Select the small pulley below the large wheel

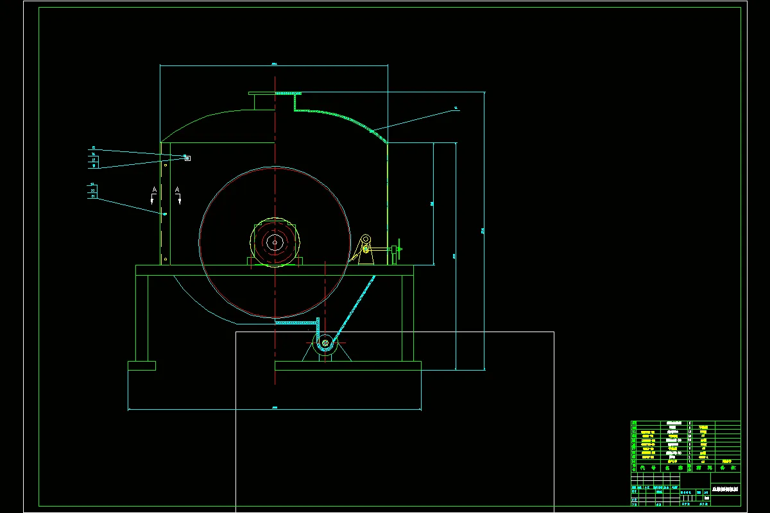325,343
